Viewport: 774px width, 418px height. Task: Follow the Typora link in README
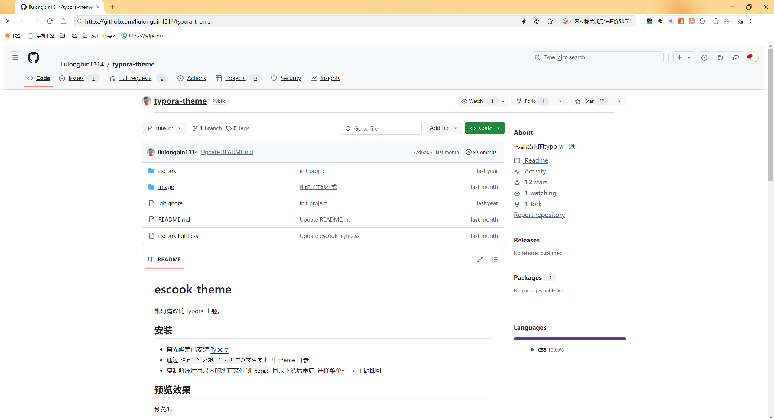click(219, 349)
